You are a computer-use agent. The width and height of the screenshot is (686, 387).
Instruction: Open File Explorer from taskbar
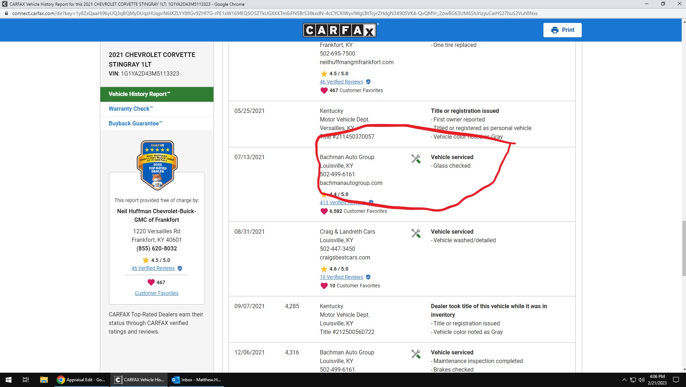coord(44,380)
